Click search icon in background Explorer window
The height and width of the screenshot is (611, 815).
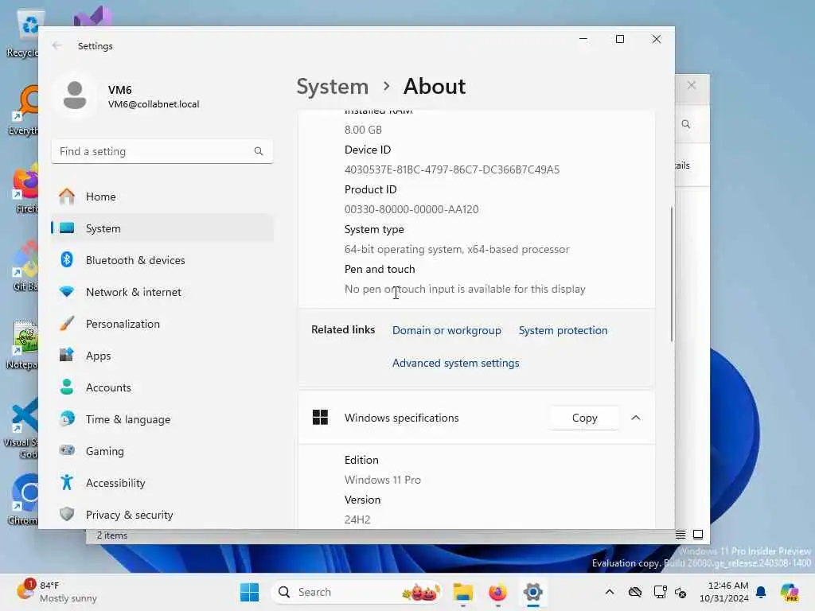coord(686,124)
